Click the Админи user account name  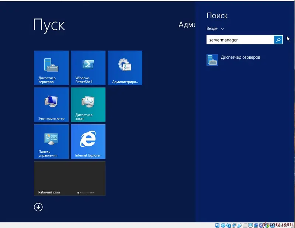click(x=187, y=25)
